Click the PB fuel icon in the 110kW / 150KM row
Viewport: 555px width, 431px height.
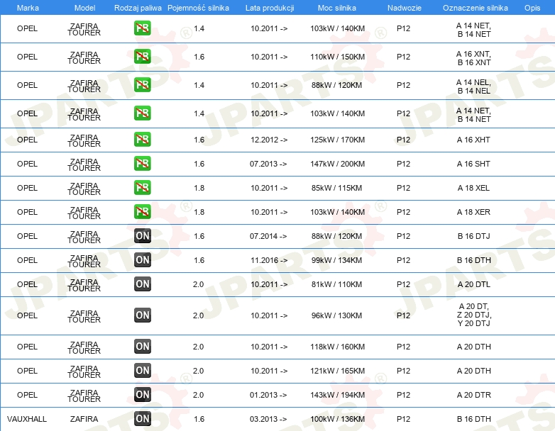142,57
